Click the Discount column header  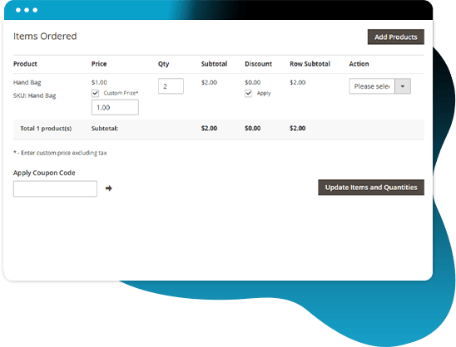258,64
